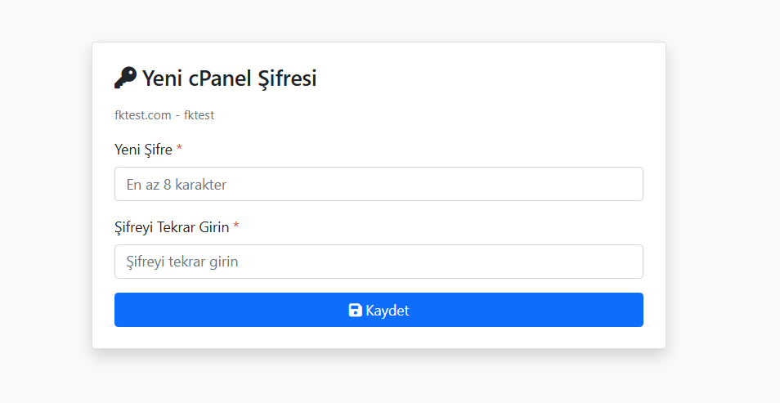Click the 'Yeni cPanel Şifresi' heading text
The image size is (780, 403).
pyautogui.click(x=229, y=78)
